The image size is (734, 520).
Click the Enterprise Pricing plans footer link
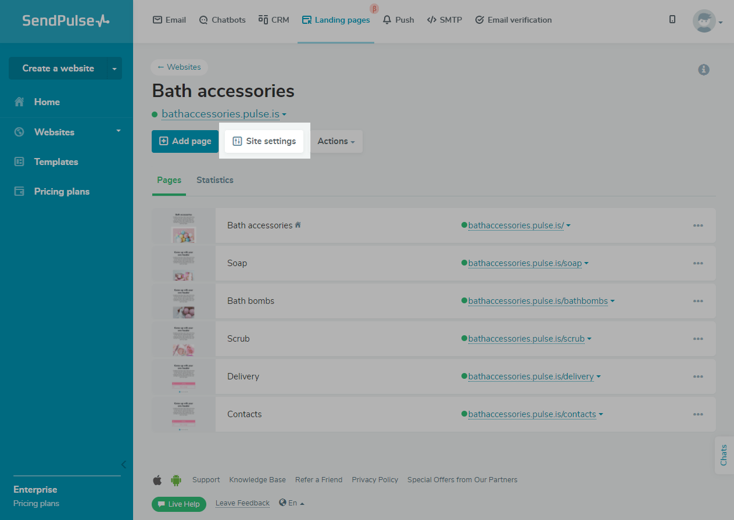click(x=36, y=504)
